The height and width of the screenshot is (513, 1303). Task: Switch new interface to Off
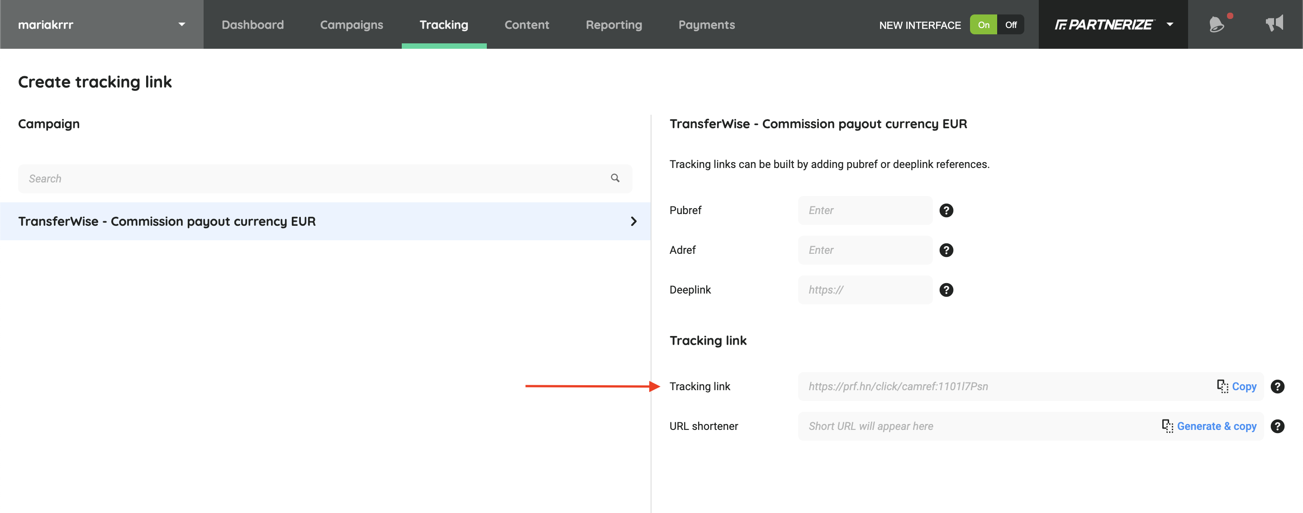(1010, 25)
